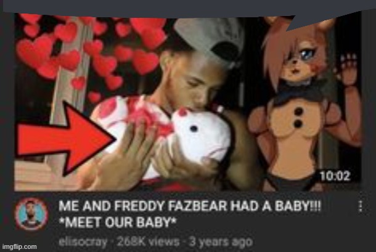
Task: Click the "268K views" text
Action: click(x=148, y=242)
